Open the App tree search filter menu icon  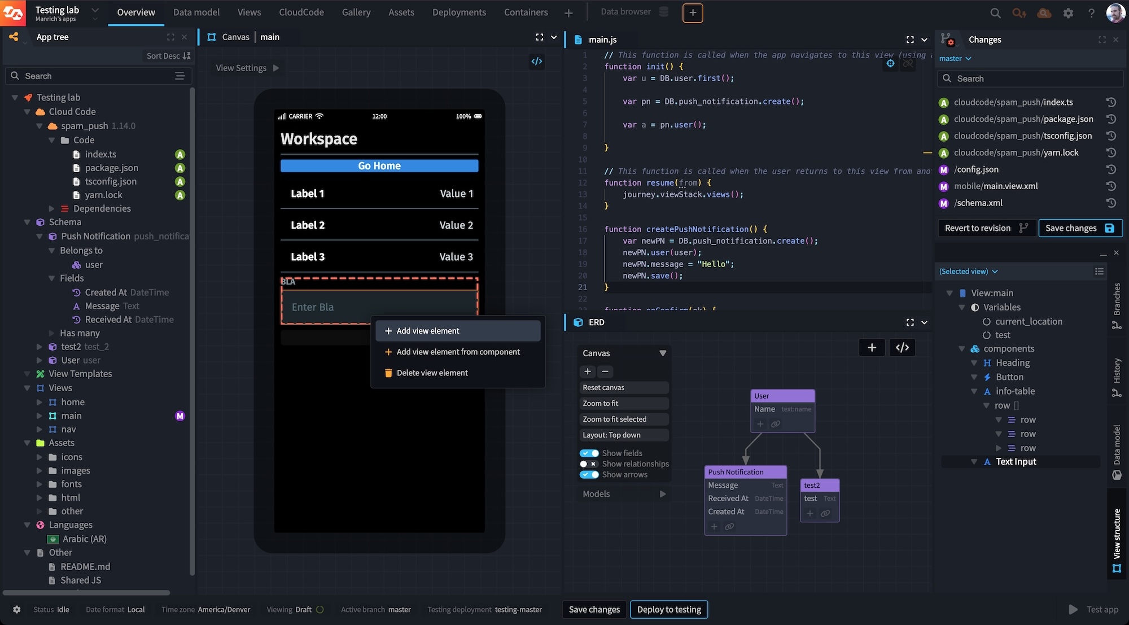(180, 76)
